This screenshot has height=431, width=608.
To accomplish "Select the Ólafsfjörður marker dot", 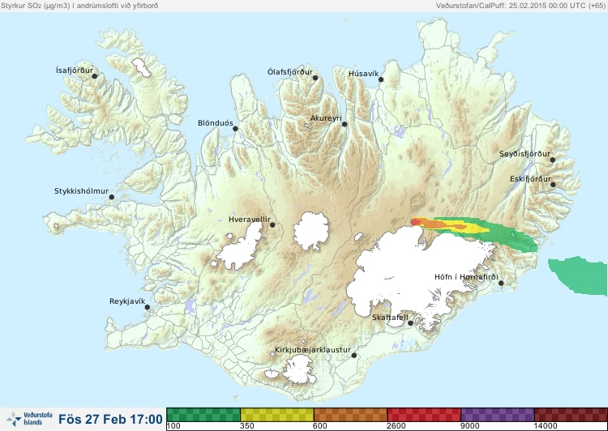I will [315, 78].
